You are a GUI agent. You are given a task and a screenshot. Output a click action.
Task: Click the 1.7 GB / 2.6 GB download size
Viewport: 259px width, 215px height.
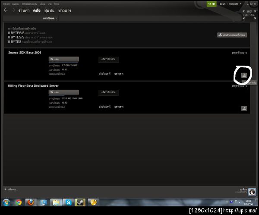click(x=69, y=65)
